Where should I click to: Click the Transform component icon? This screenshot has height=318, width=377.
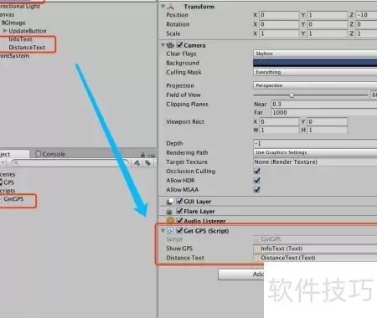170,7
